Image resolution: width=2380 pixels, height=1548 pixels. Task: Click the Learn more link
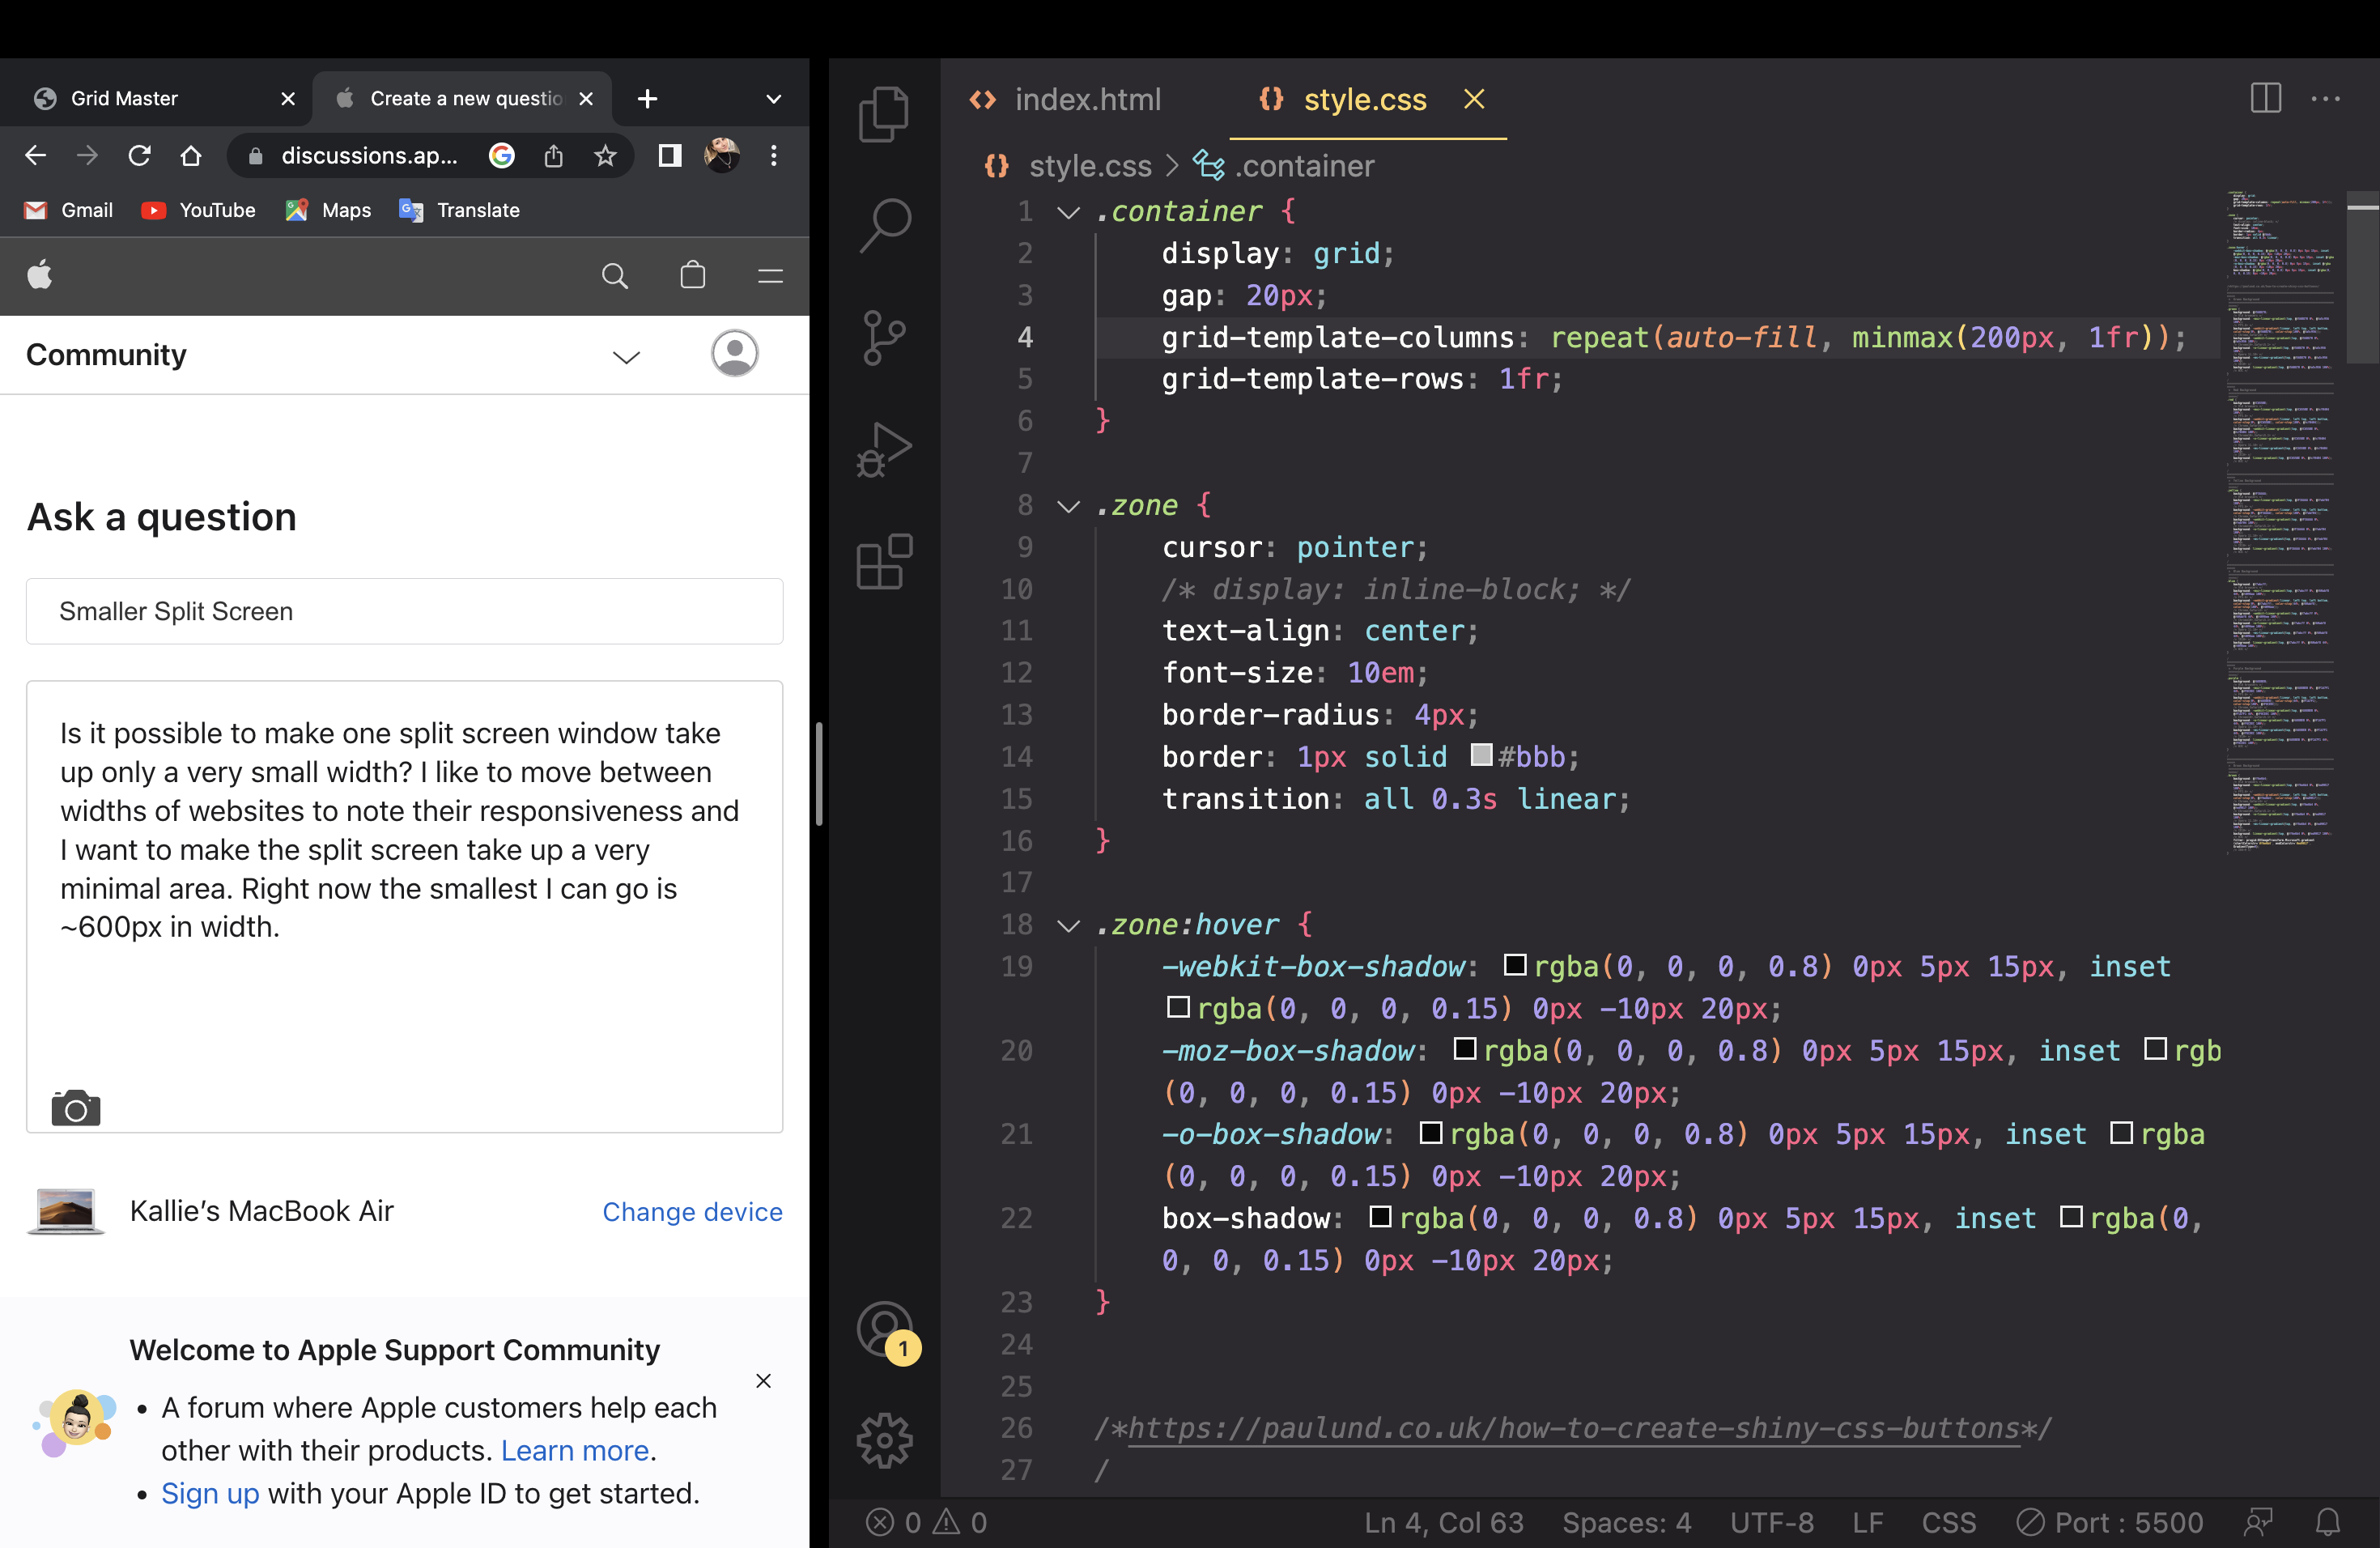tap(575, 1450)
